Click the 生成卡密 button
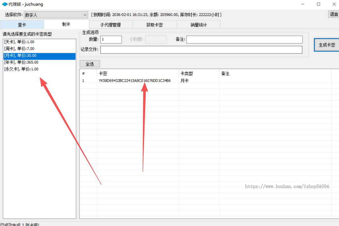The image size is (339, 226). click(327, 45)
